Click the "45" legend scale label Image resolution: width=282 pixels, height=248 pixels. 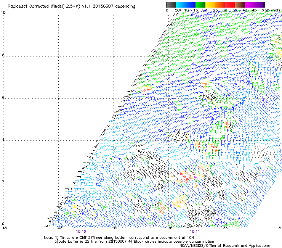point(254,10)
